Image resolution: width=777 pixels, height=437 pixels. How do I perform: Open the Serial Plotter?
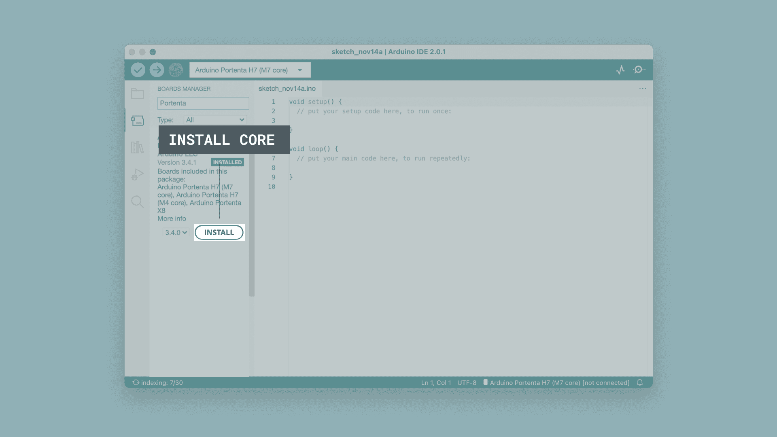[620, 70]
